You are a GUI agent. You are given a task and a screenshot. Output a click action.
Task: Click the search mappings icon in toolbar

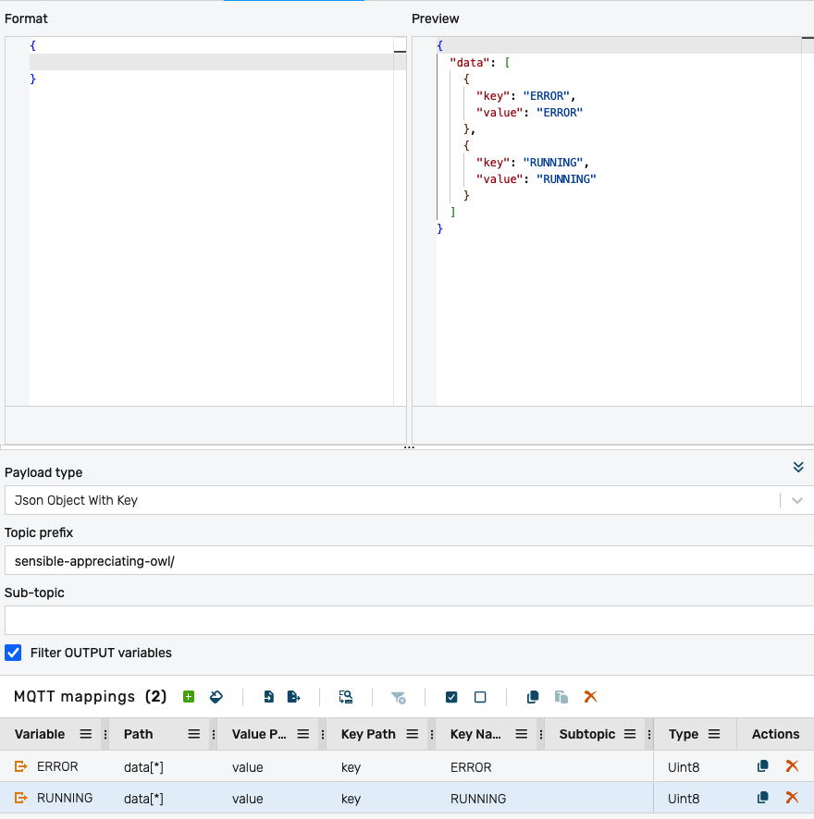coord(346,697)
